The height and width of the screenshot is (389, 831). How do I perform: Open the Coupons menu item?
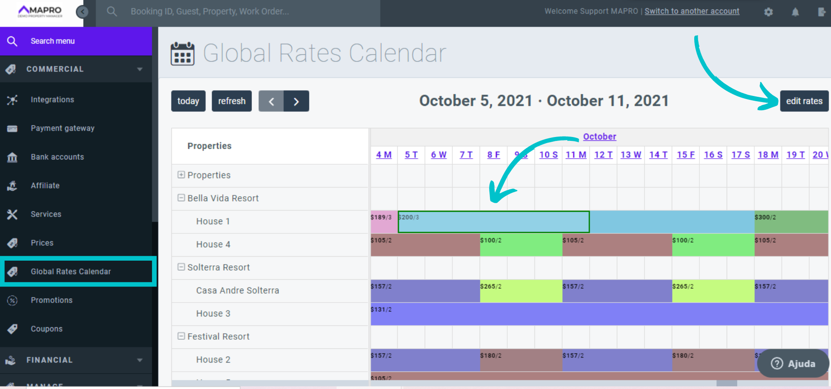click(x=47, y=329)
